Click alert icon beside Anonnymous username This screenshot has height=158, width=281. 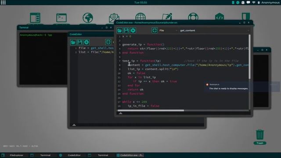(x=259, y=3)
